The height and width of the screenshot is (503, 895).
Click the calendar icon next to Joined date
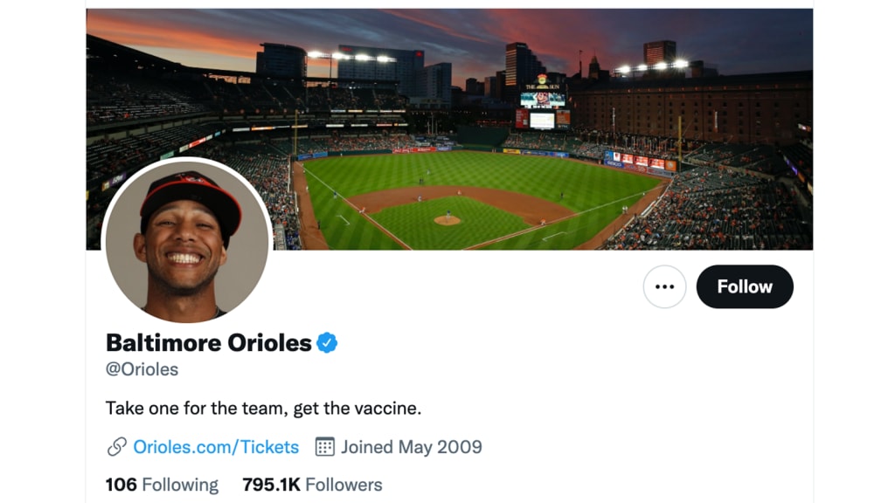325,447
